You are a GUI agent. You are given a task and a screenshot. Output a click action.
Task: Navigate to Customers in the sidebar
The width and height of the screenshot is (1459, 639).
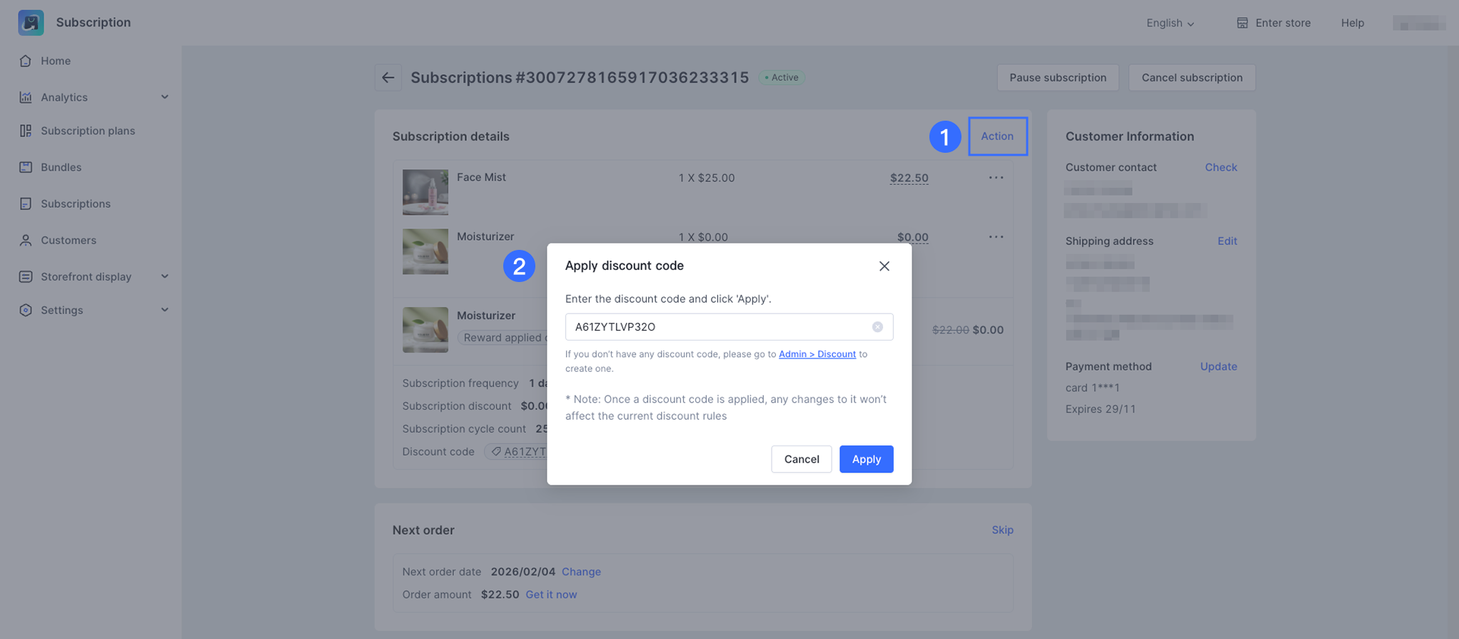tap(69, 240)
